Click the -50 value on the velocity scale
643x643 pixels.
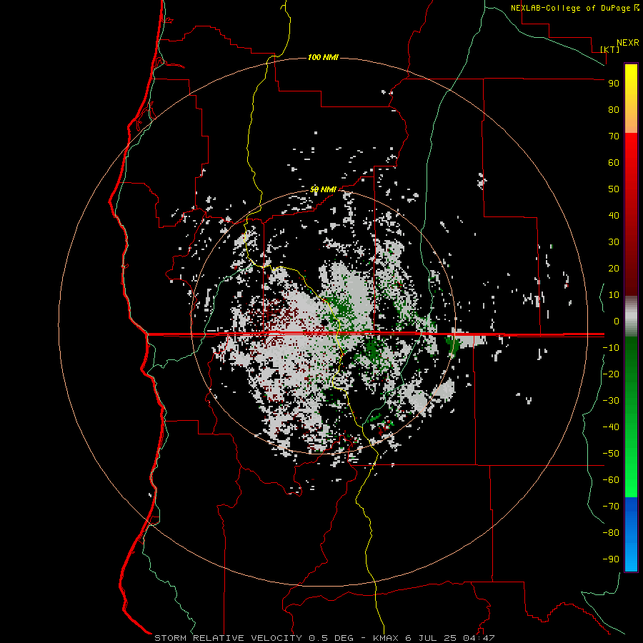tap(611, 454)
